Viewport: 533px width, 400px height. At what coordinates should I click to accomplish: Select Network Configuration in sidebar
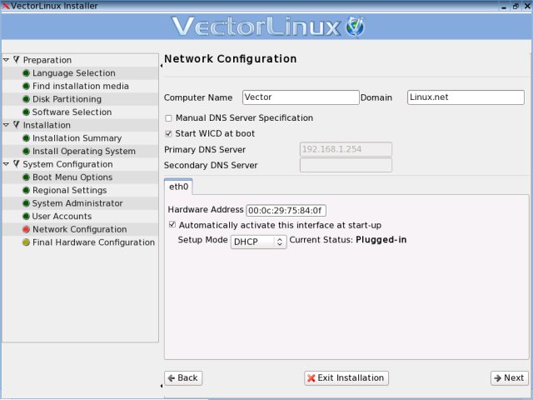[80, 229]
